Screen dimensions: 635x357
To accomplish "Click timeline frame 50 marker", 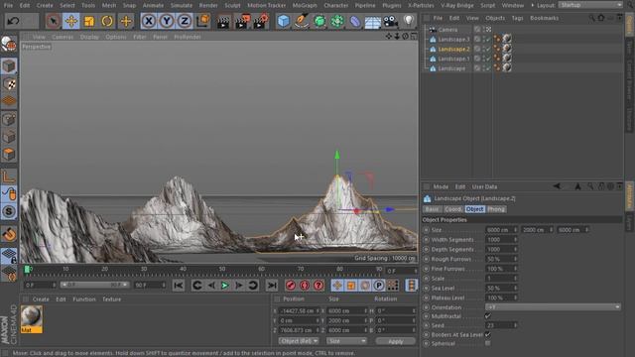I will pos(222,269).
